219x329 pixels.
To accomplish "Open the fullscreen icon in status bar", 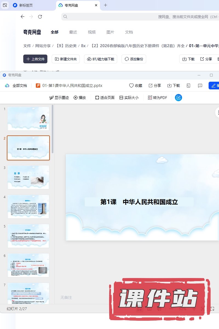I will (212, 309).
